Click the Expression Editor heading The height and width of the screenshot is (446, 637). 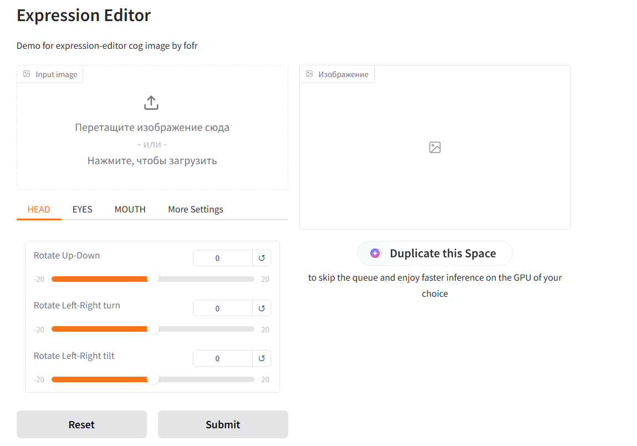click(x=84, y=16)
